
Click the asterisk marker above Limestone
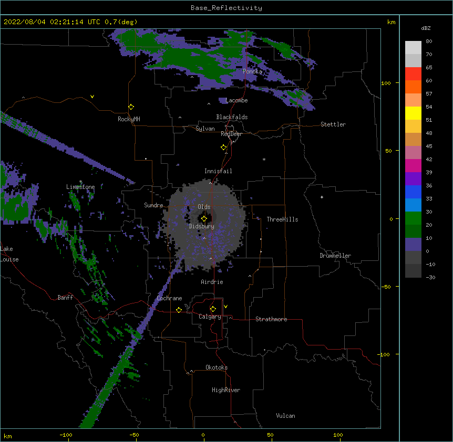tap(81, 182)
